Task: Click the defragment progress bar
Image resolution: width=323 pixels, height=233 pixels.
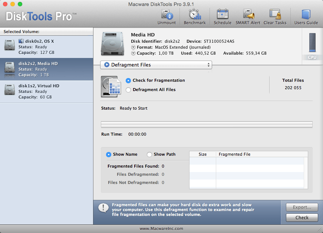Action: tap(207, 124)
